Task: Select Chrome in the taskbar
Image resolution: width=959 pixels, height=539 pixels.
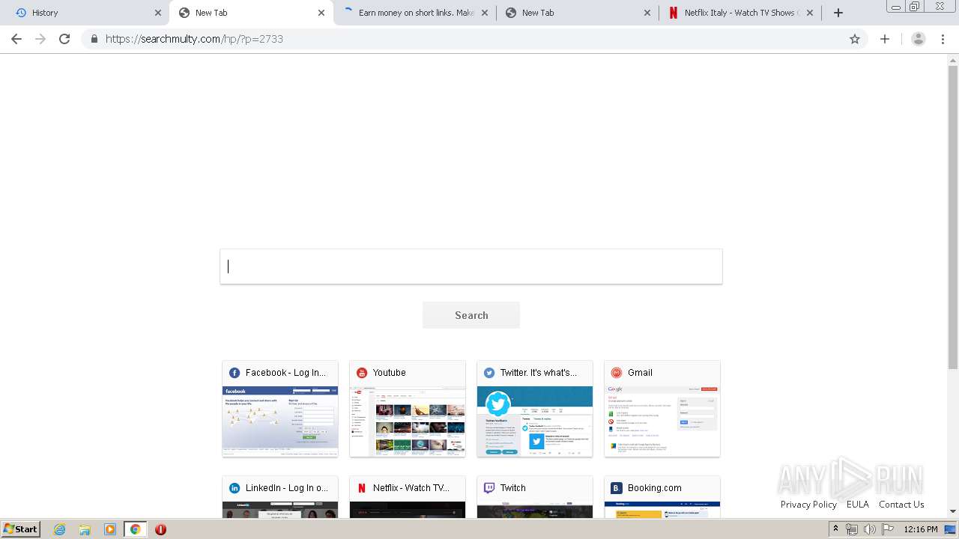Action: click(x=135, y=529)
